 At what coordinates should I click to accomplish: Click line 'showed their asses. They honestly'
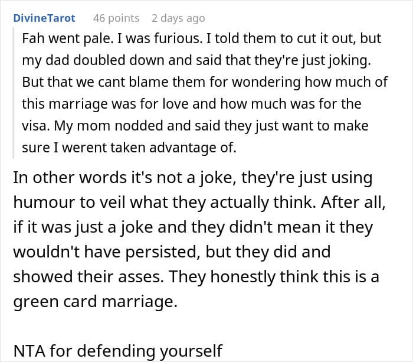196,277
